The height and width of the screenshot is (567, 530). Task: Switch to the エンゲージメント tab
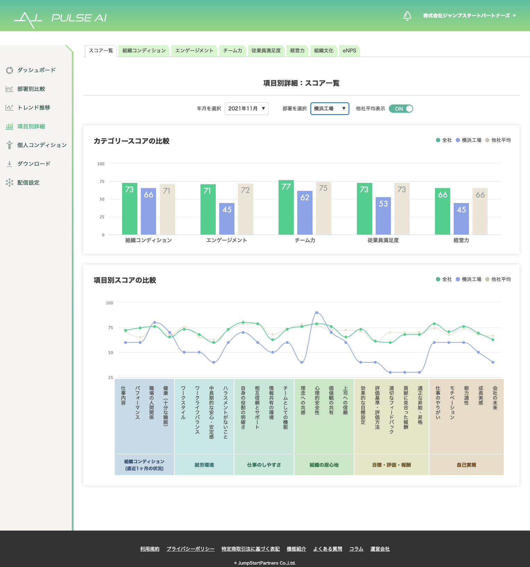(x=194, y=51)
